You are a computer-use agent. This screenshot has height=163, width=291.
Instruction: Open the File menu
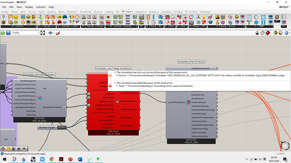coord(4,7)
